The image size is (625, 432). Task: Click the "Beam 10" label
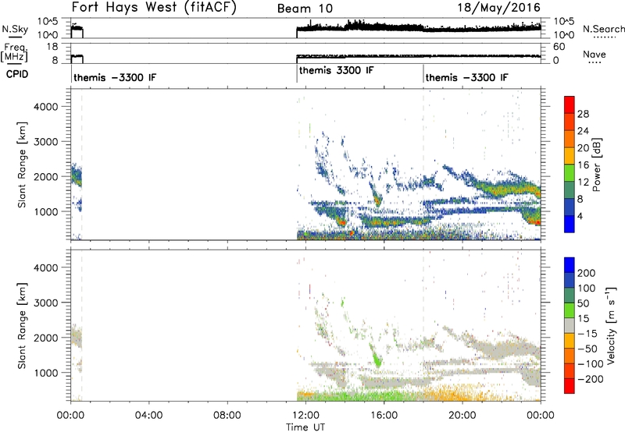point(305,9)
